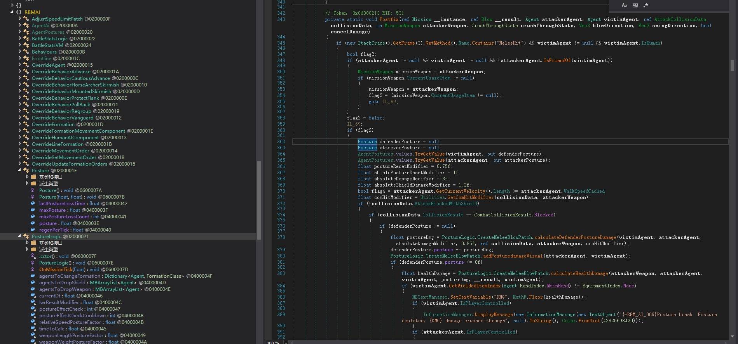
Task: Click base types folder icon under PostureLogic
Action: [33, 243]
